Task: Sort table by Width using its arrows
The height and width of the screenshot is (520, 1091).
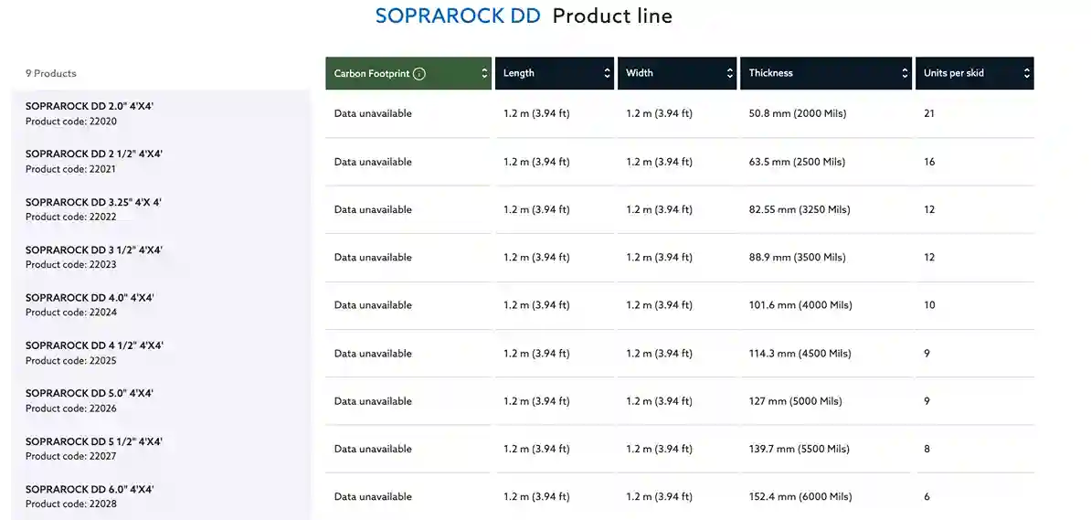Action: pyautogui.click(x=730, y=73)
